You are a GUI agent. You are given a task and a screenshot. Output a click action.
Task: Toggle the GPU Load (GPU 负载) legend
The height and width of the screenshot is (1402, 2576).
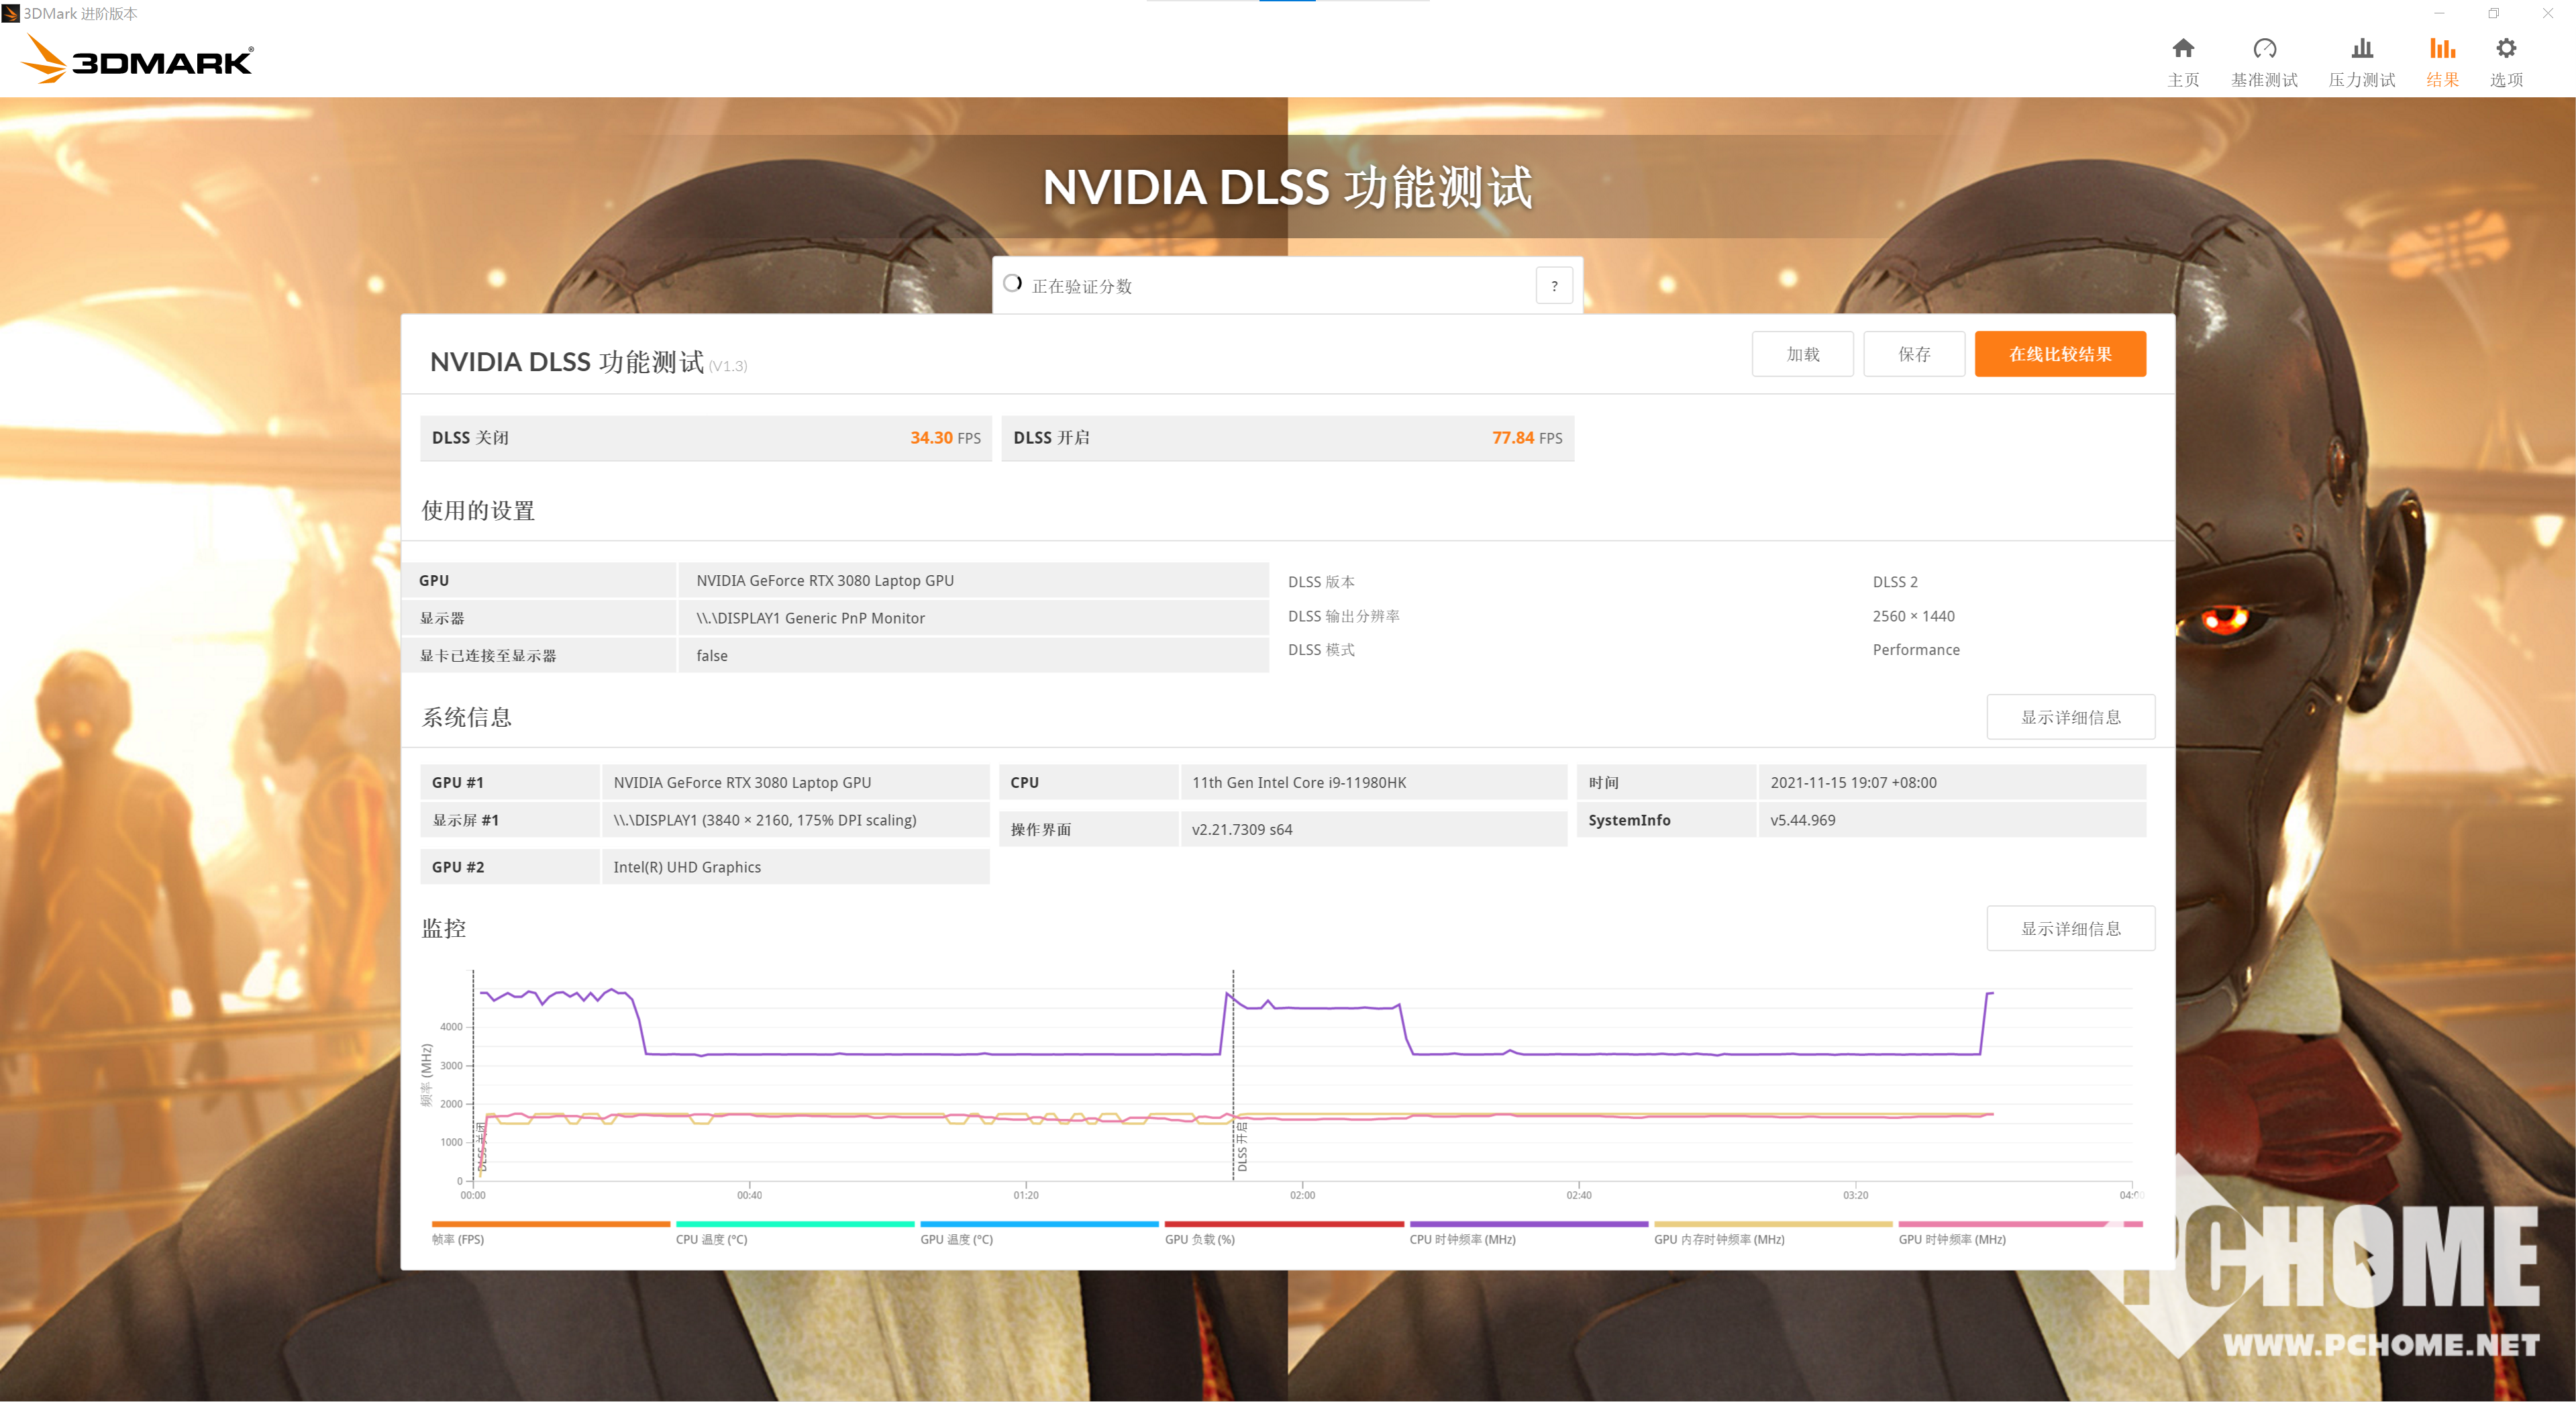pos(1284,1232)
